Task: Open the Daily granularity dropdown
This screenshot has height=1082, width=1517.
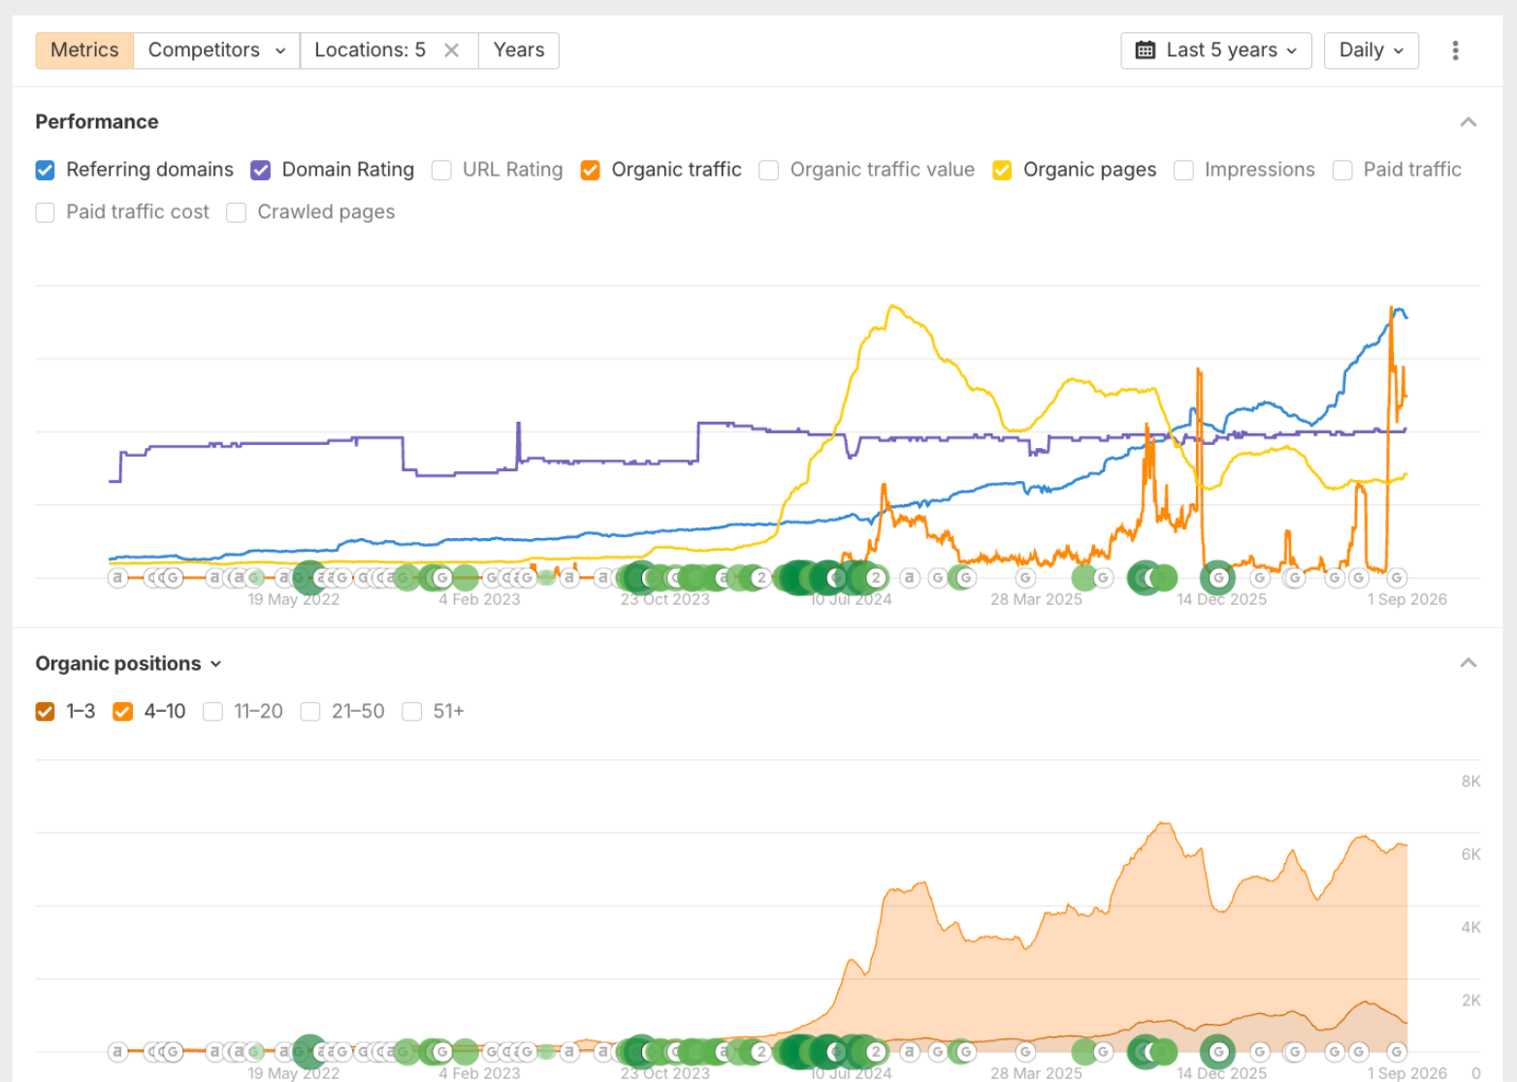Action: [1372, 50]
